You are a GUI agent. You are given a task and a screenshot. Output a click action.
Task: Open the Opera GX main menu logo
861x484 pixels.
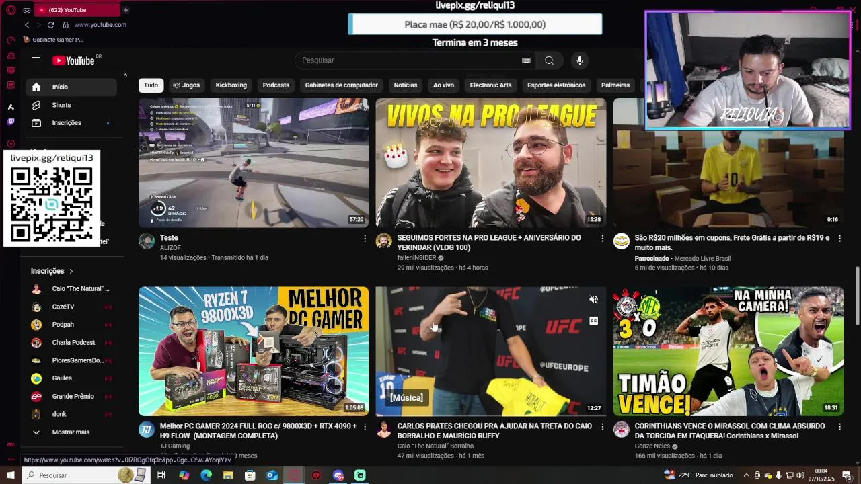(11, 10)
